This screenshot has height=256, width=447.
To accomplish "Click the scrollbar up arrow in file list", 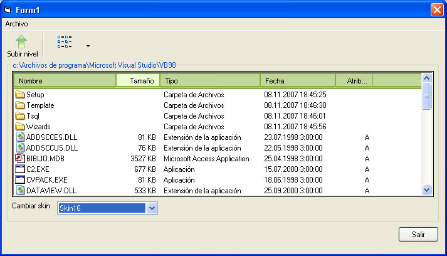I will (x=427, y=79).
